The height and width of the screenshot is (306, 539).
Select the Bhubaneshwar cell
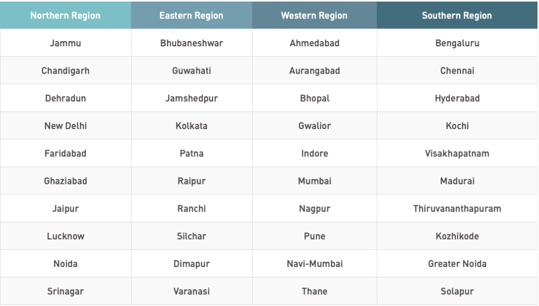[x=192, y=43]
